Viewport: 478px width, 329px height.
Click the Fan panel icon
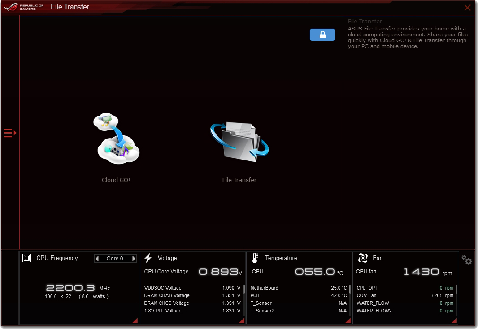(x=363, y=258)
